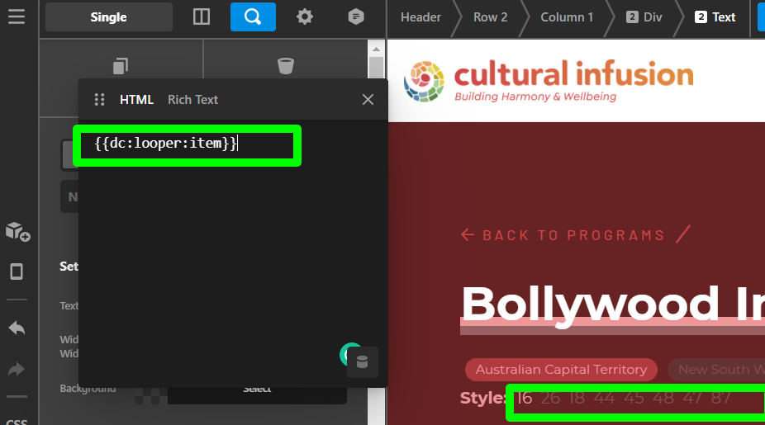Select the Column 1 breadcrumb
The image size is (765, 425).
[x=567, y=17]
